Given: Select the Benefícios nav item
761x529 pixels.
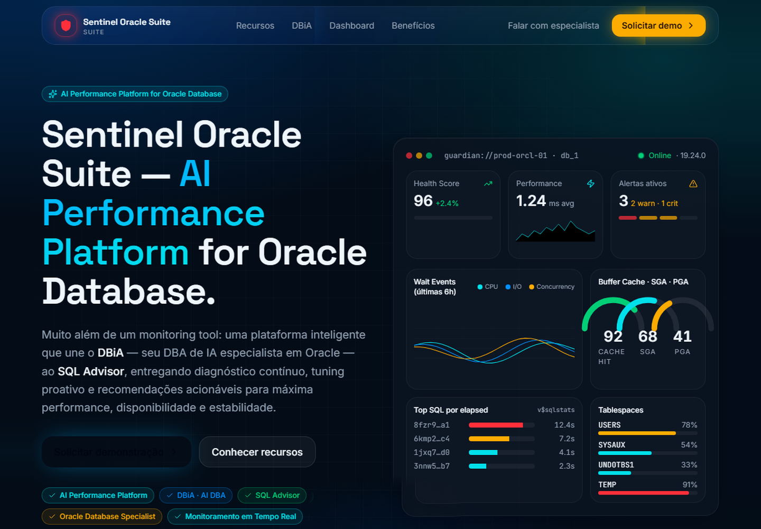Looking at the screenshot, I should pos(413,25).
